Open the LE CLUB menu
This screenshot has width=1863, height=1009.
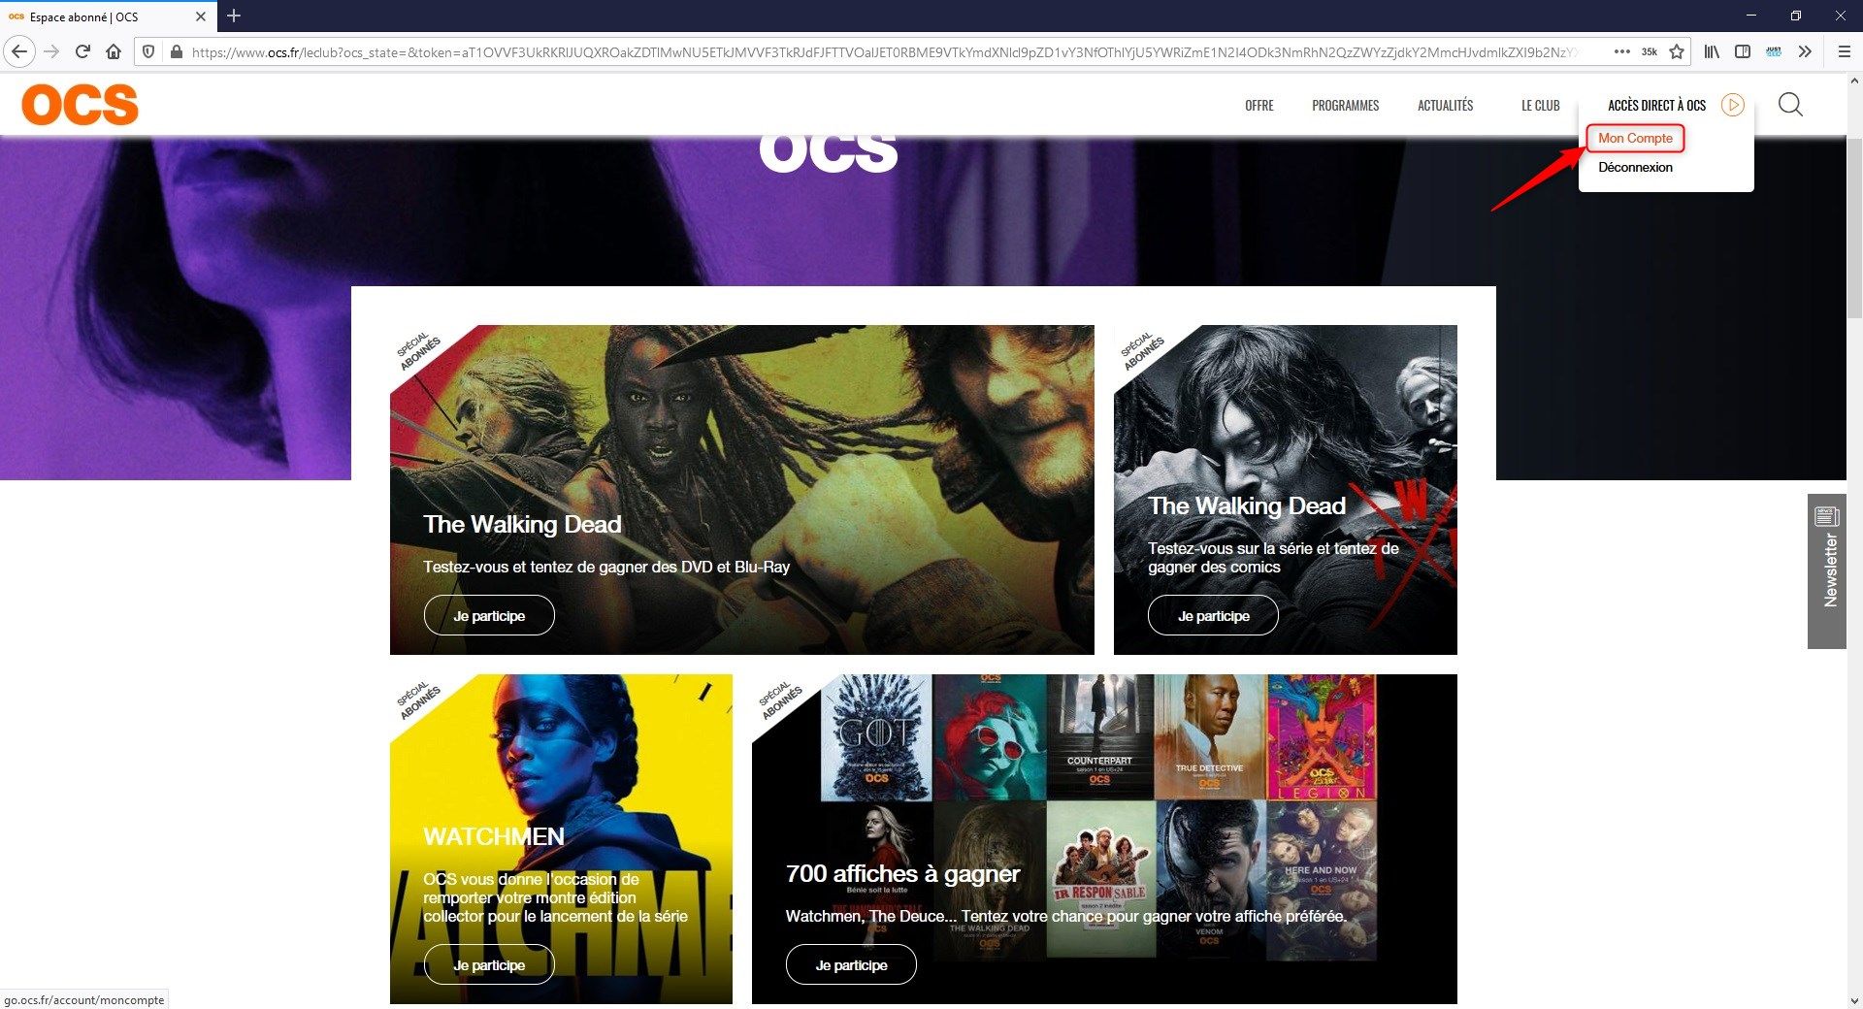(1540, 105)
